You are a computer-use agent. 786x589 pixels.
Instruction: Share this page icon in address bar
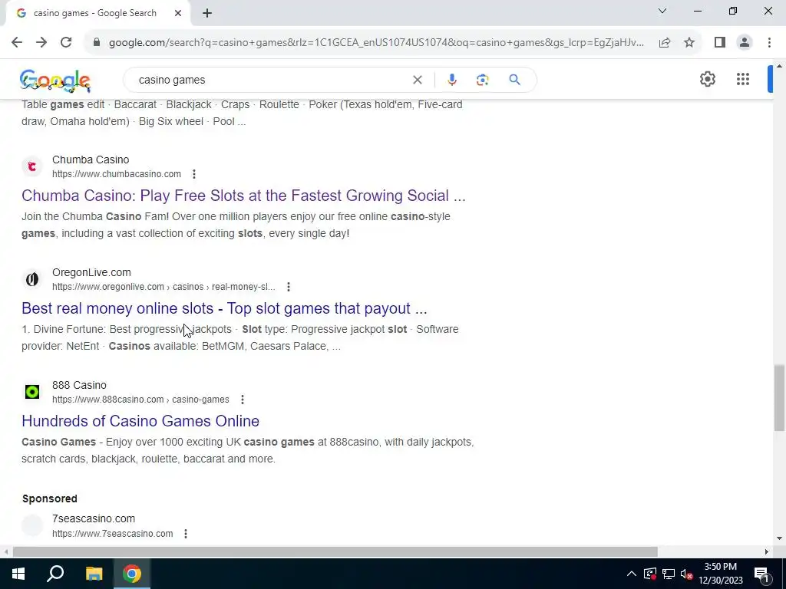coord(665,43)
